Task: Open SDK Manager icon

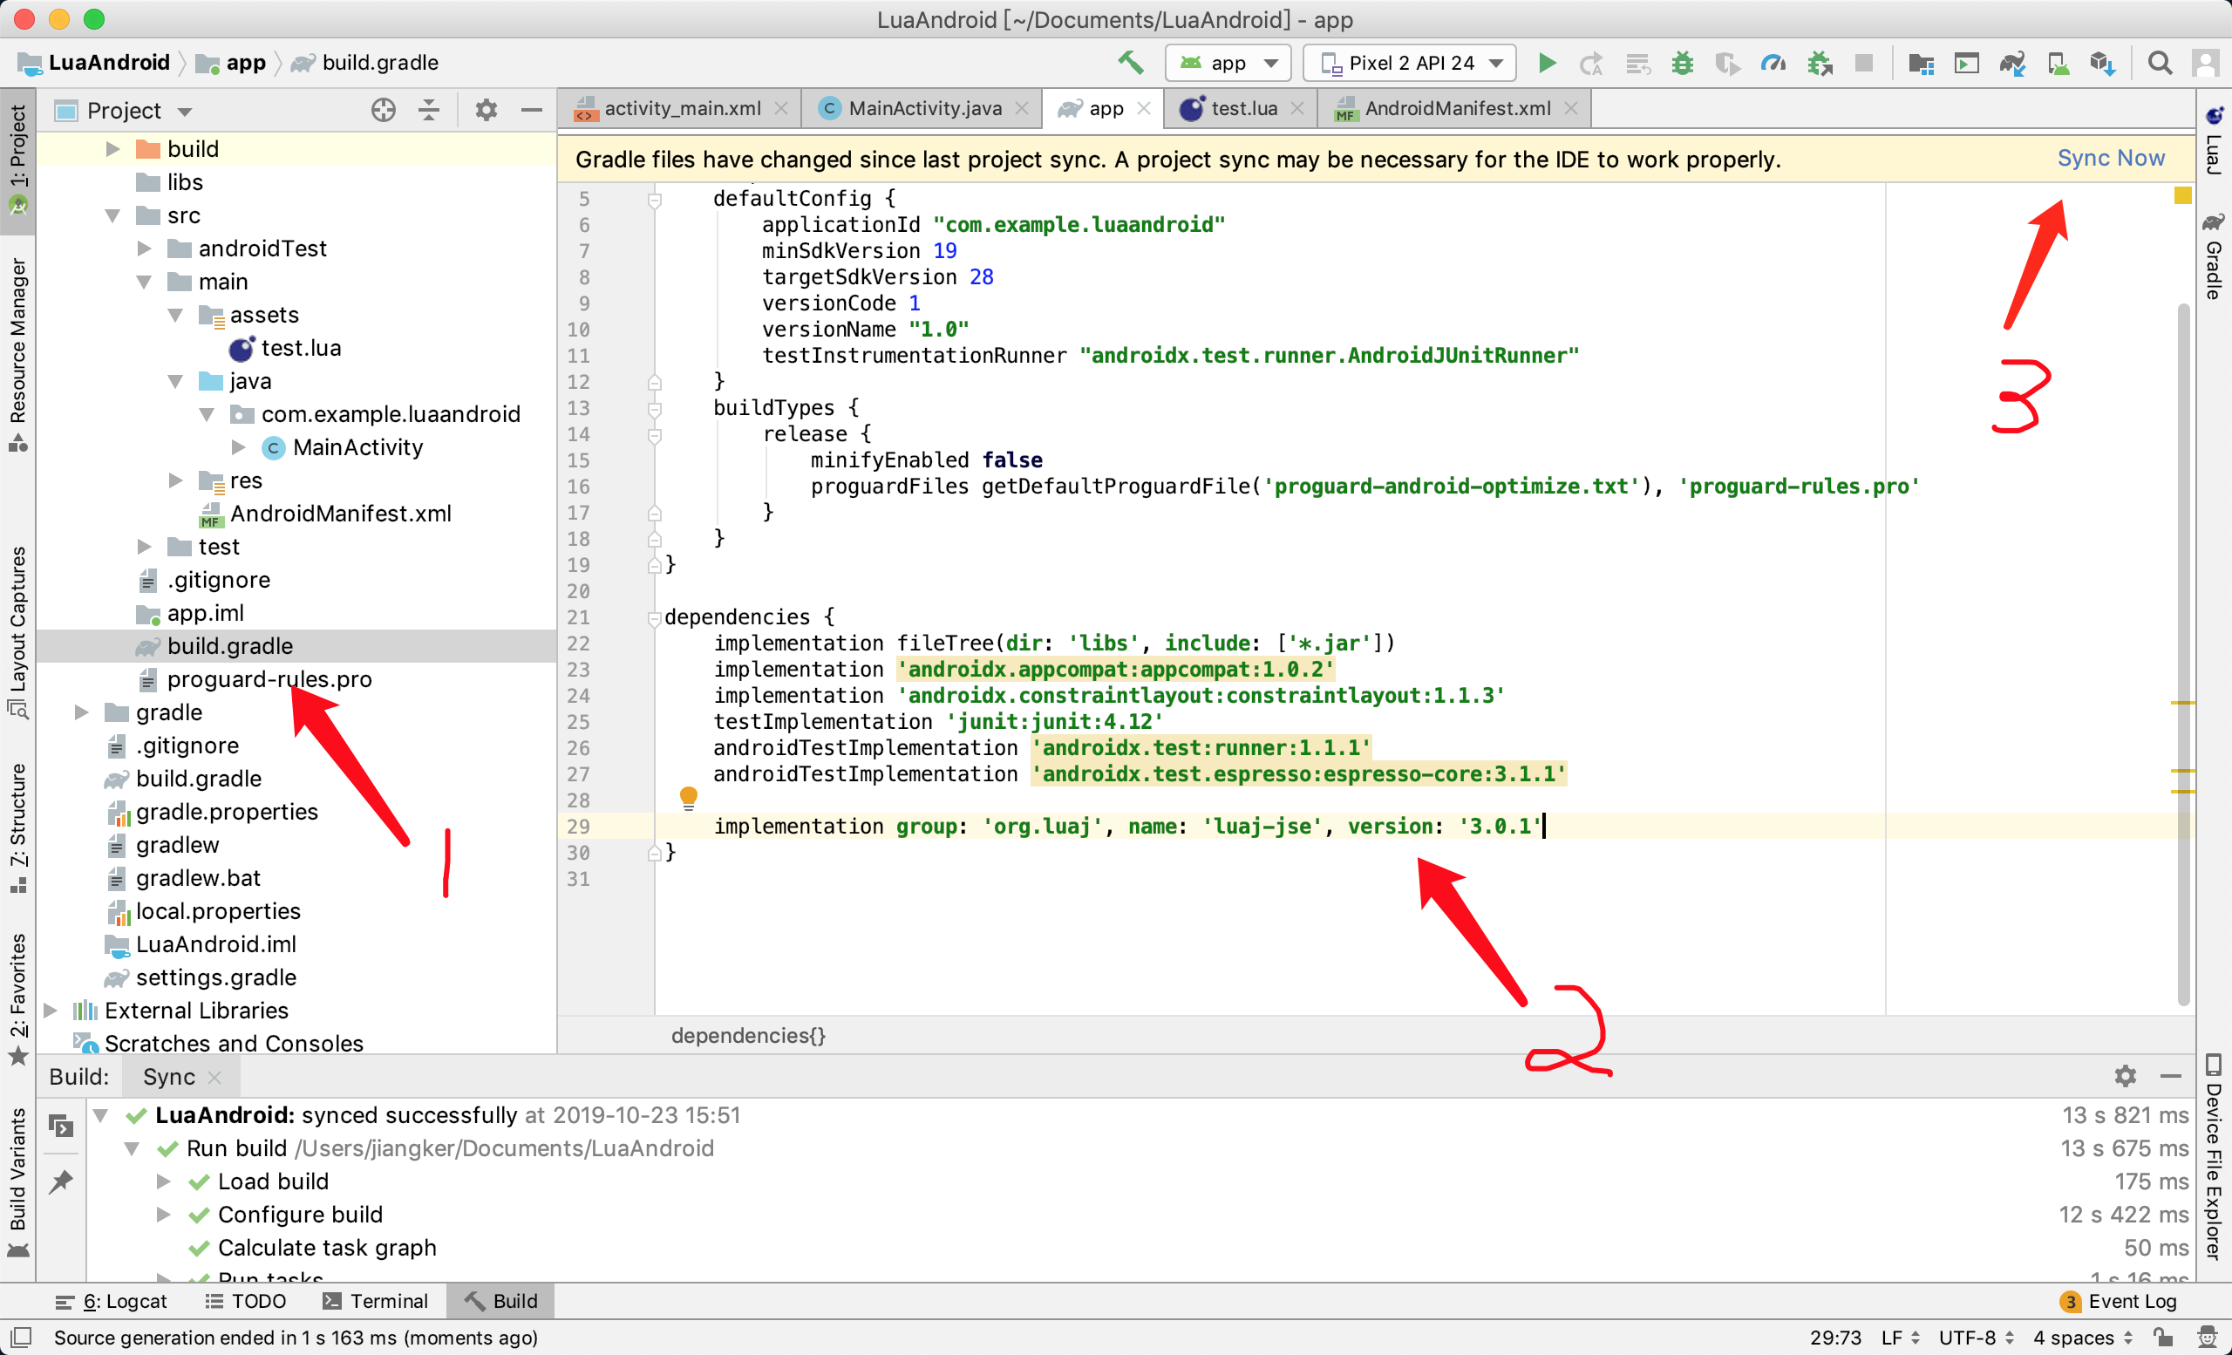Action: click(2102, 63)
